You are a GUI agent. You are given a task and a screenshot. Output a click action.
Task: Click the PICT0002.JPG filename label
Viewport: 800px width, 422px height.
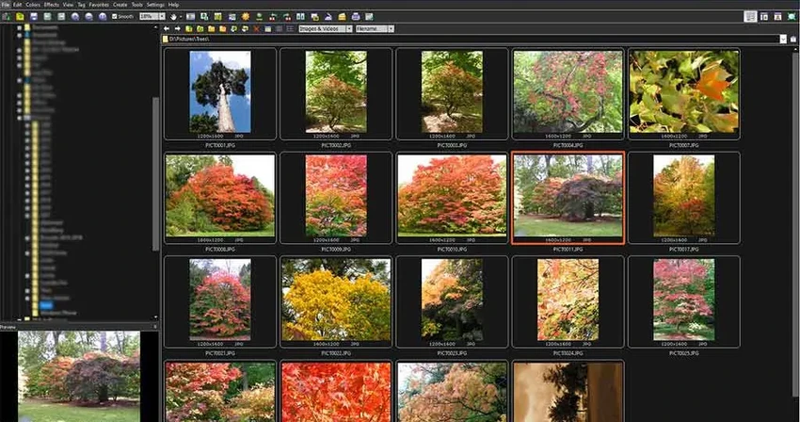pos(336,146)
